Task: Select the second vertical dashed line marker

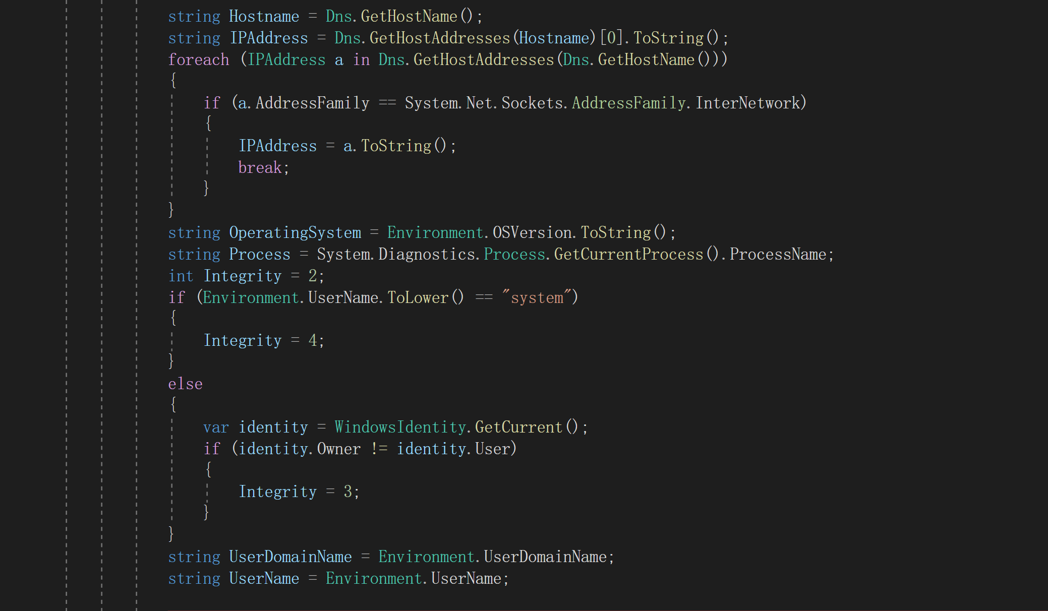Action: pyautogui.click(x=101, y=305)
